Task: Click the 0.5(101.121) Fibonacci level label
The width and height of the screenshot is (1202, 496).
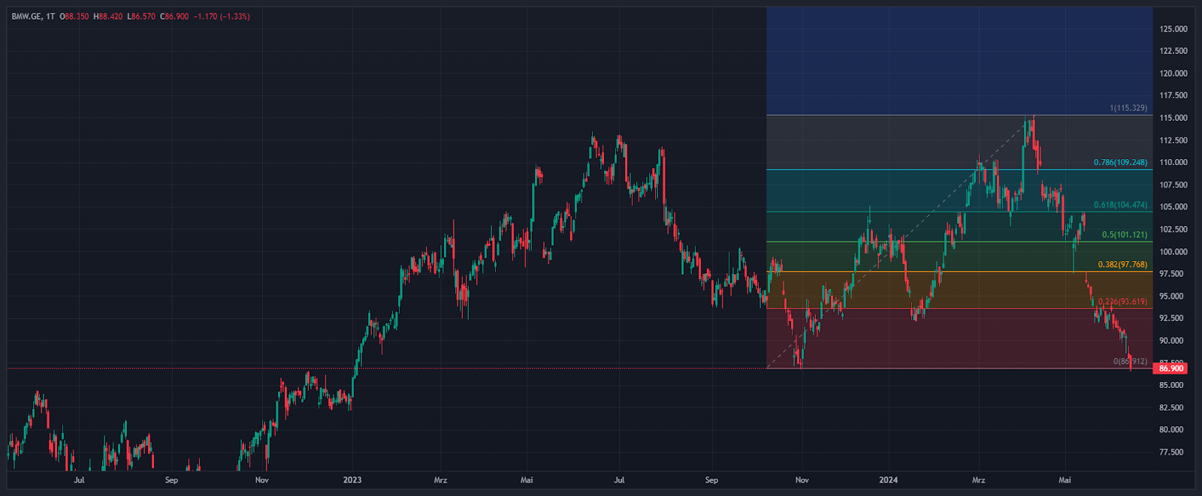Action: click(x=1124, y=235)
